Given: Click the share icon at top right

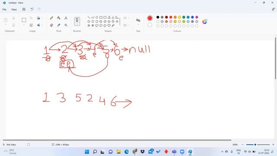Looking at the screenshot, I should (x=273, y=9).
